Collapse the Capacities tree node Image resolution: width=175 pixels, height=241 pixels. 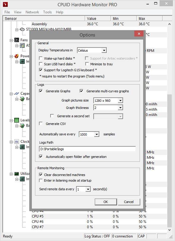point(11,94)
